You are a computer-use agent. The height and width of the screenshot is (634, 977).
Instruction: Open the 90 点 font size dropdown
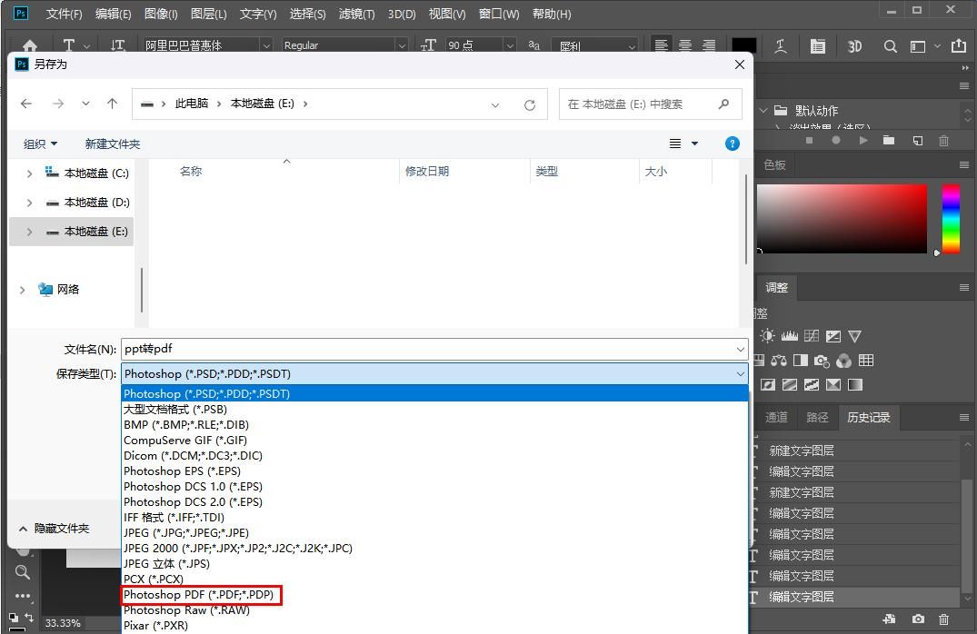(510, 46)
